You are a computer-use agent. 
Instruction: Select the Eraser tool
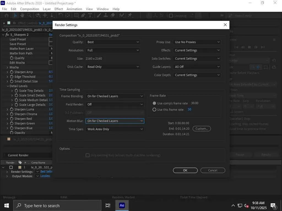[x=113, y=15]
